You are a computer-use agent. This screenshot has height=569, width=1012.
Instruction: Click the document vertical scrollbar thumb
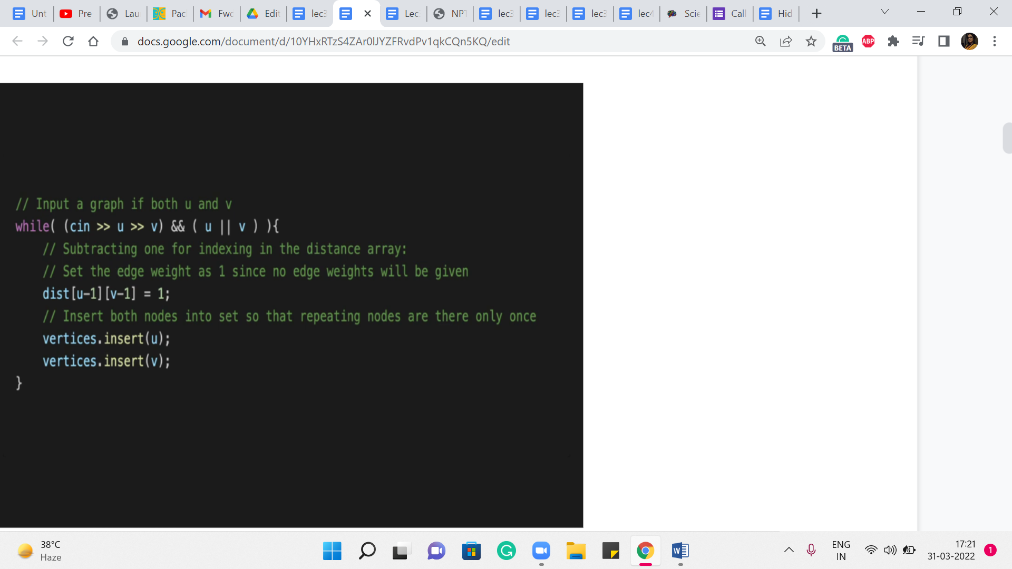pyautogui.click(x=1007, y=138)
